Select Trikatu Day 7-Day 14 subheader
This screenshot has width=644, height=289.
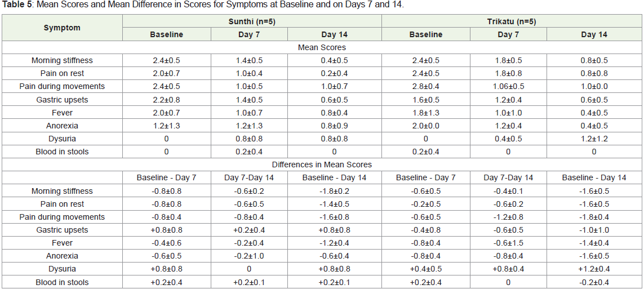pos(508,178)
